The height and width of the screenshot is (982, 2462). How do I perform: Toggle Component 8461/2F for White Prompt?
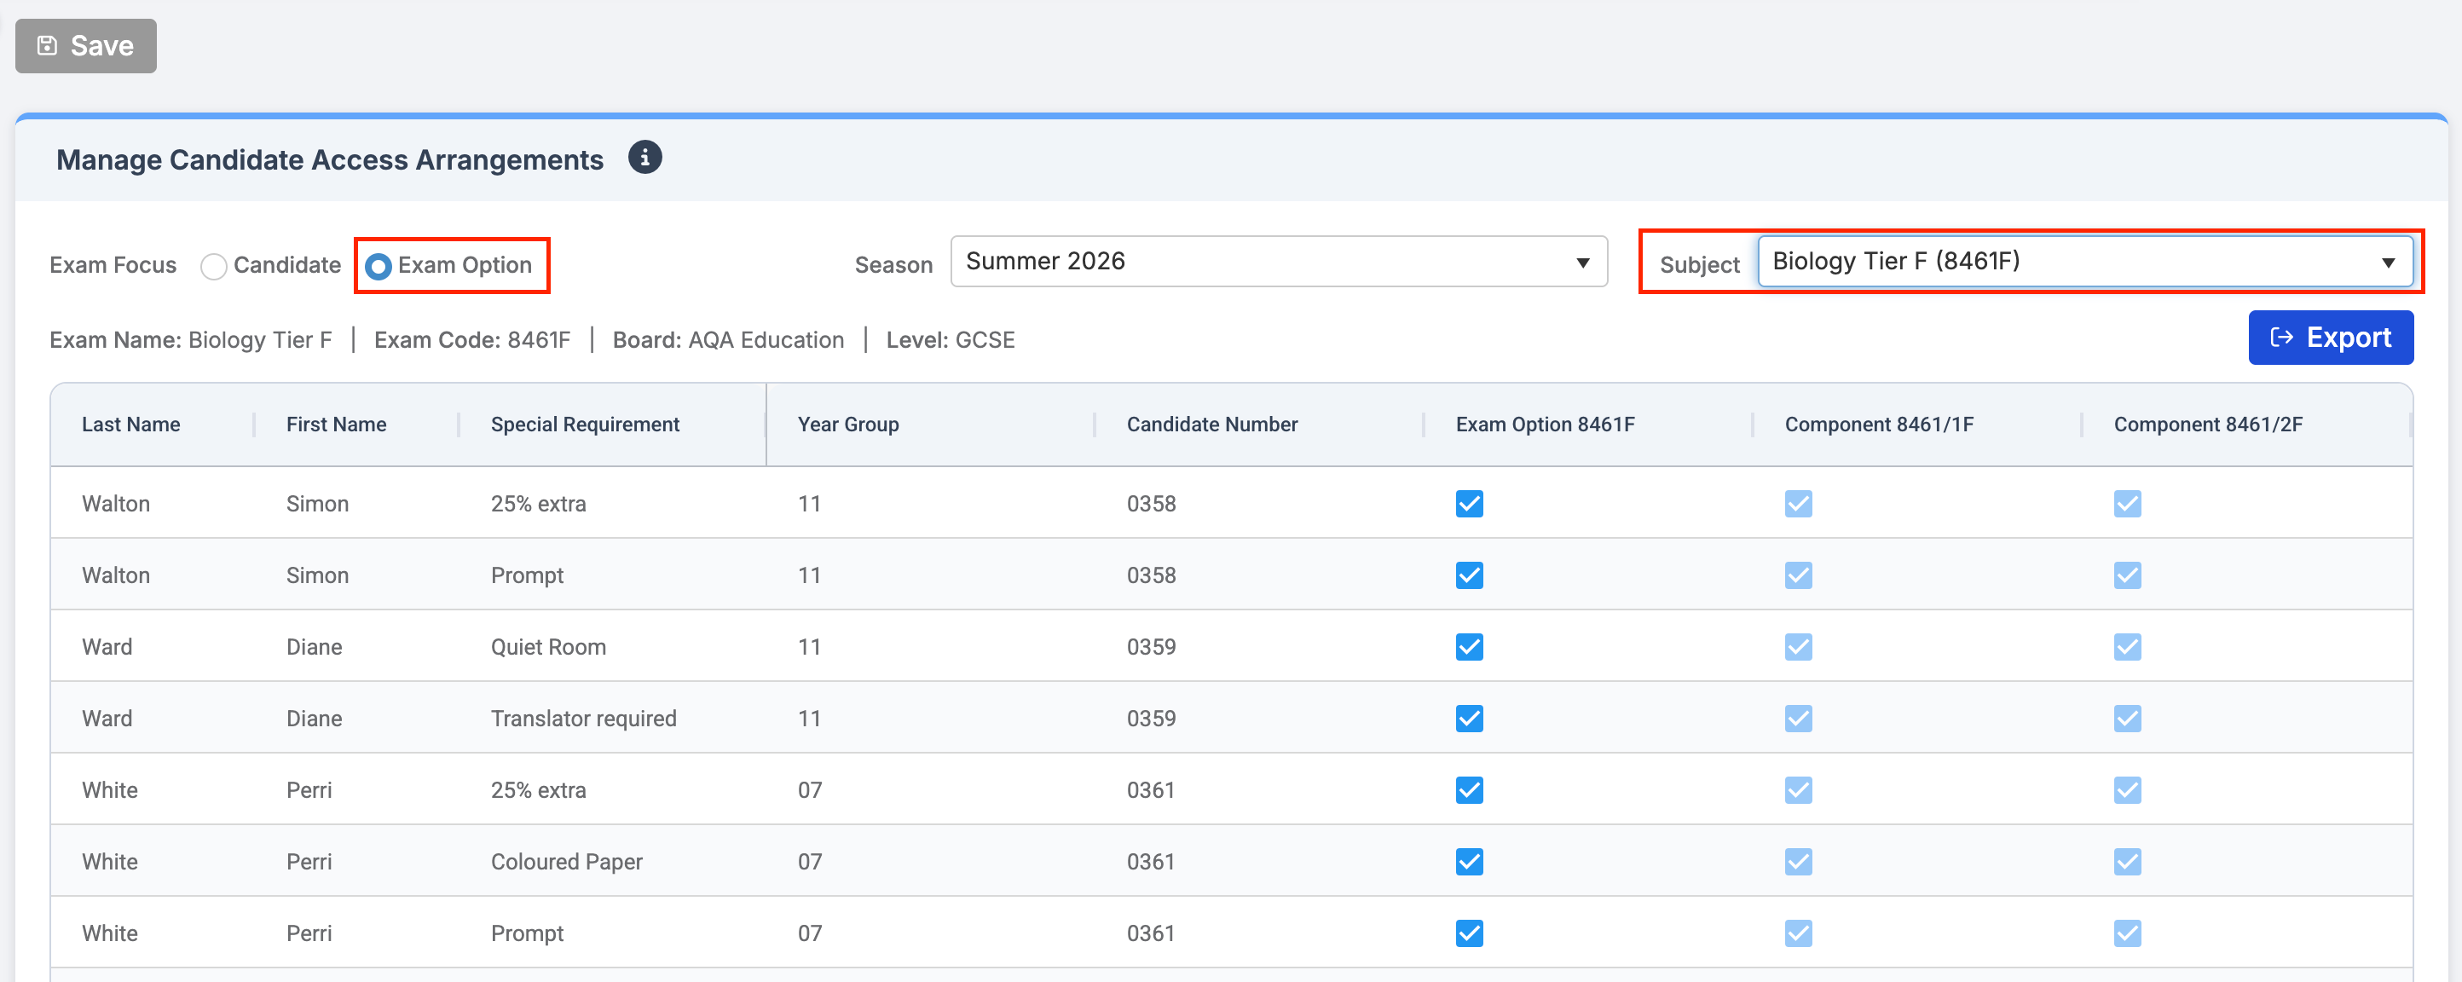click(x=2126, y=933)
